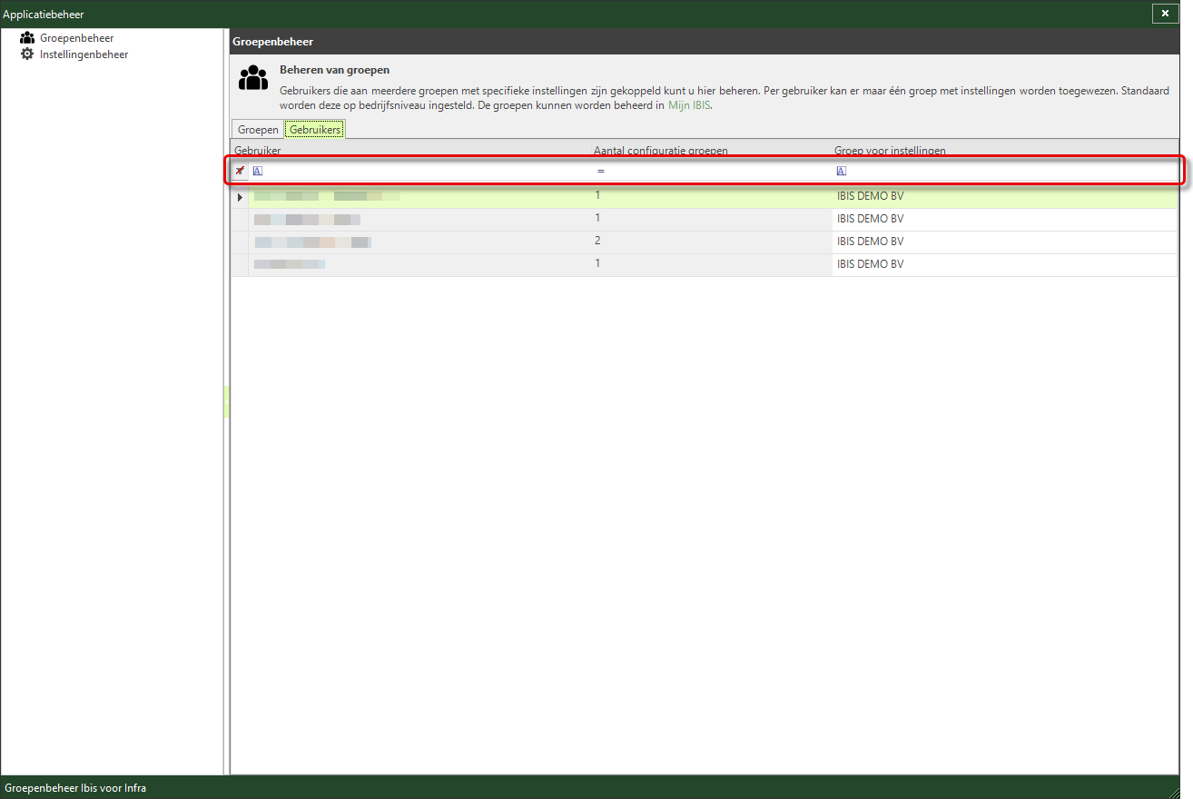Select the cell with value 2
The image size is (1193, 799).
711,242
